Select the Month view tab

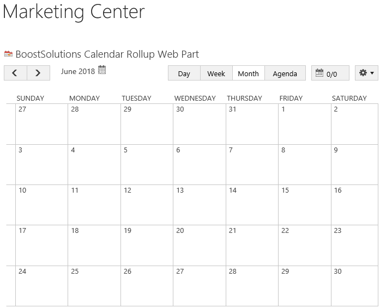tap(249, 73)
